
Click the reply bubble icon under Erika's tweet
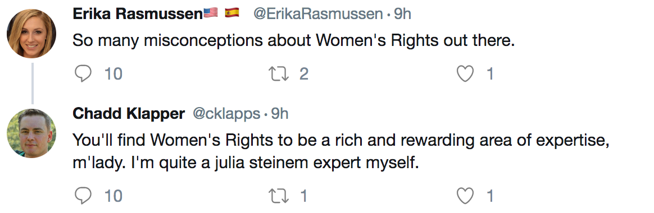pos(83,74)
